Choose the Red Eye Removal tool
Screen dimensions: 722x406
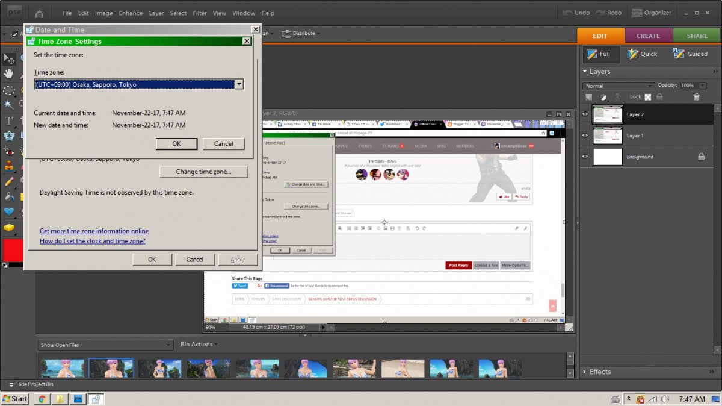tap(9, 151)
